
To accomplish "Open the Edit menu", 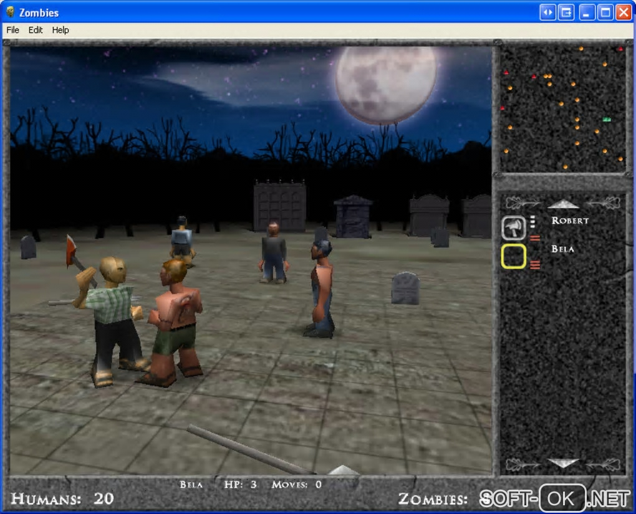I will 36,30.
